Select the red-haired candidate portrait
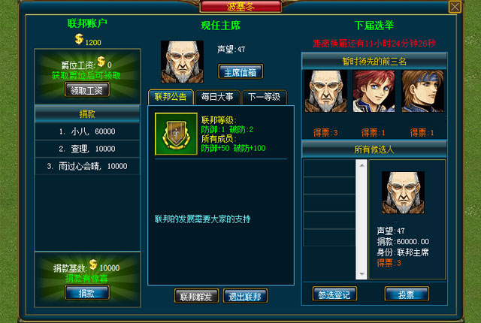Screen dimensions: 481x323 click(374, 91)
